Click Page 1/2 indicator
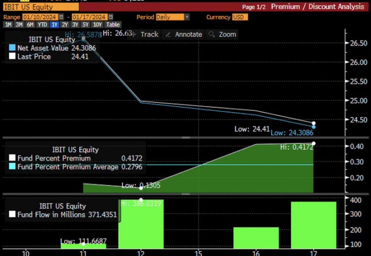 tap(254, 7)
